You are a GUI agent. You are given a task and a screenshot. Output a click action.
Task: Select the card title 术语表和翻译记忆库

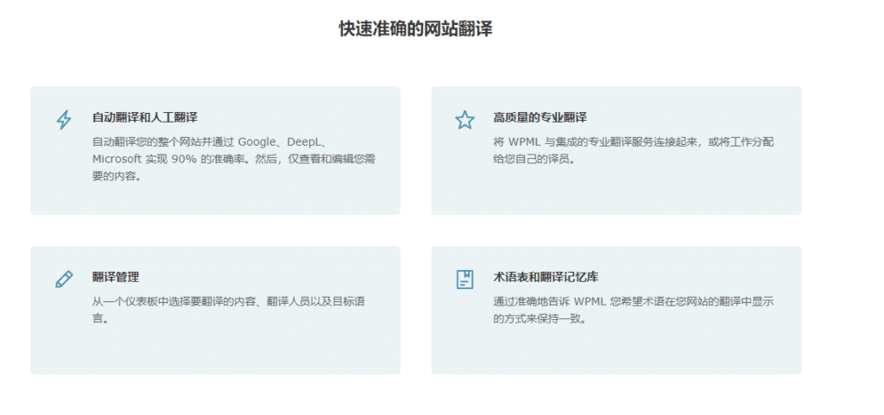tap(546, 277)
